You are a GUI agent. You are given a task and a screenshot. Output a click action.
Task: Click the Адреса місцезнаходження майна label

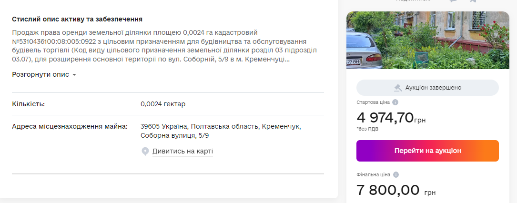click(x=70, y=127)
